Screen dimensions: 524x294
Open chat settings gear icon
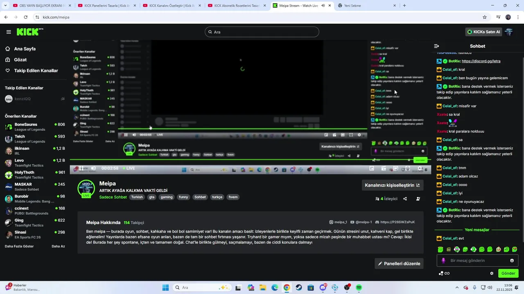click(492, 273)
